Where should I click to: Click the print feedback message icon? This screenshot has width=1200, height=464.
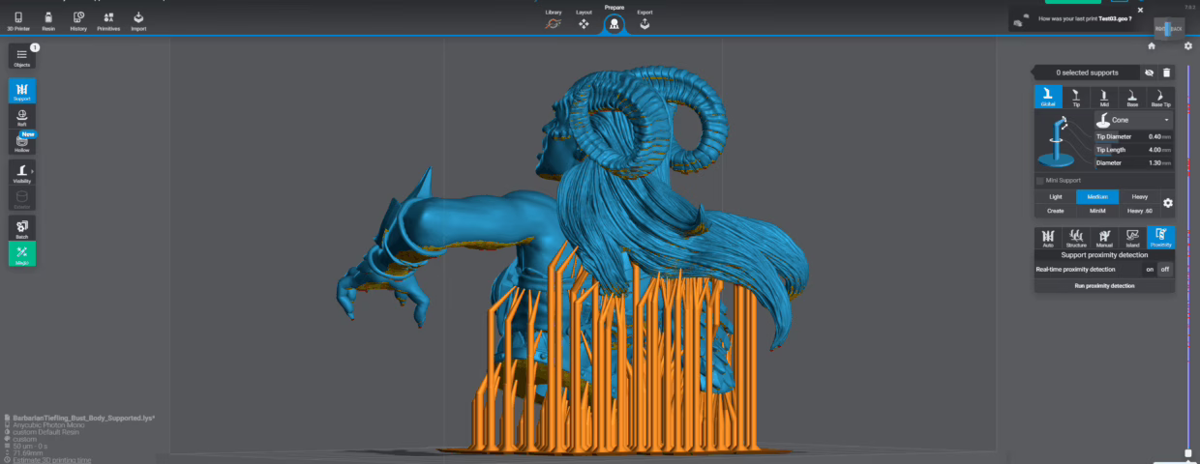[x=1020, y=19]
